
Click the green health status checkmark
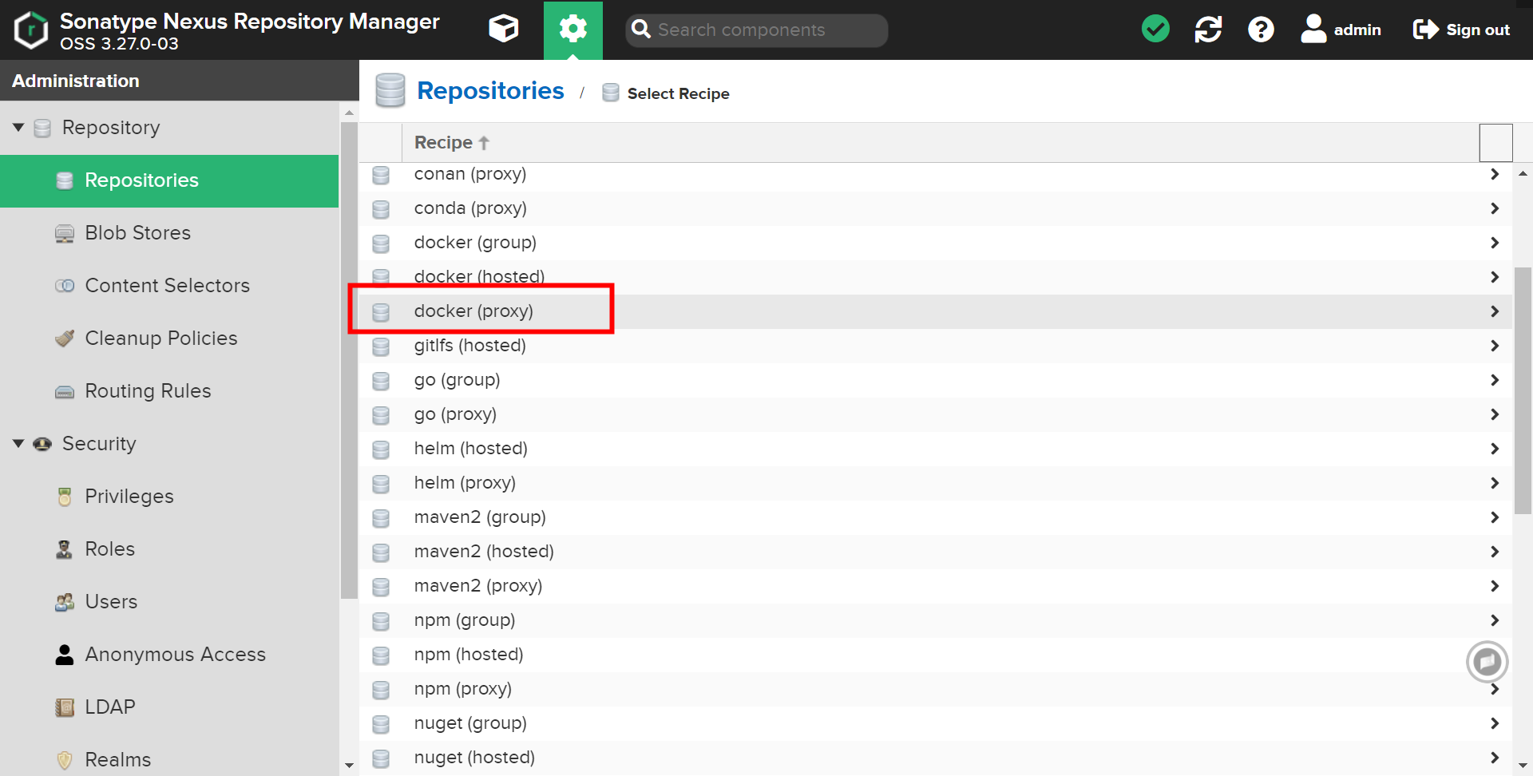[1155, 29]
